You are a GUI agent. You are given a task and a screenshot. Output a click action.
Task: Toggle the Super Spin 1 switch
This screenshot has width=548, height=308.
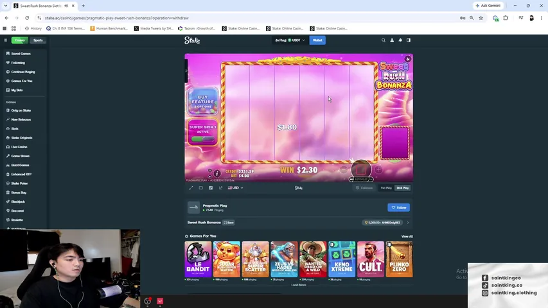click(203, 139)
